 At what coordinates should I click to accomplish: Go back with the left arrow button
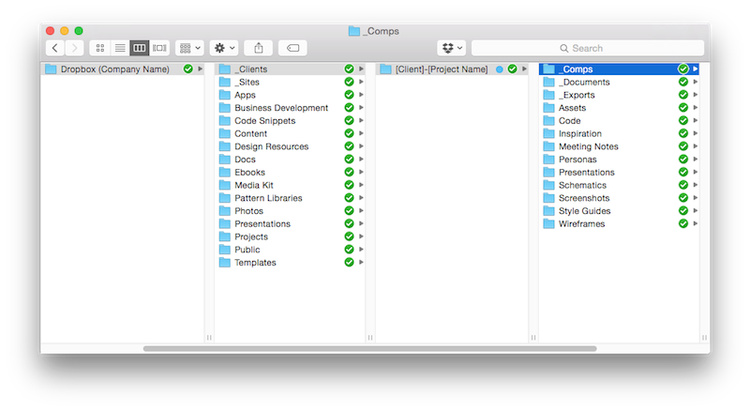coord(54,47)
